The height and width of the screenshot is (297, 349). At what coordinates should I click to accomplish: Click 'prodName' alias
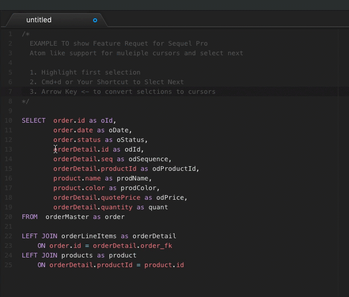pos(133,178)
